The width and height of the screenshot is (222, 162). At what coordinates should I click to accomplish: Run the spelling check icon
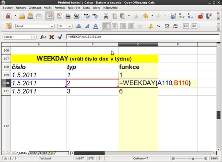click(x=87, y=16)
